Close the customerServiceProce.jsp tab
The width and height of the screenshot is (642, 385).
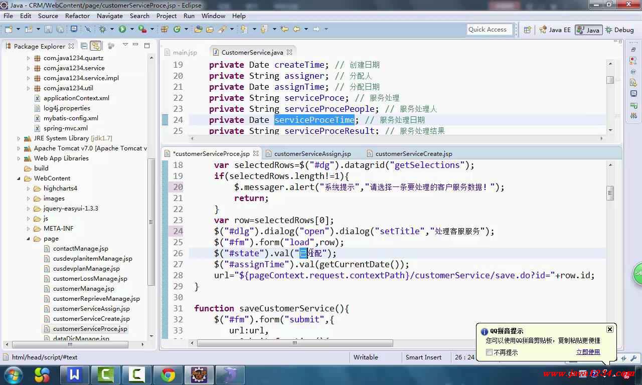tap(256, 153)
